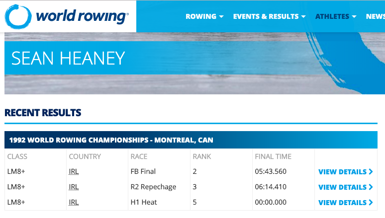
Task: Click chevron icon beside FB Final details
Action: point(371,172)
